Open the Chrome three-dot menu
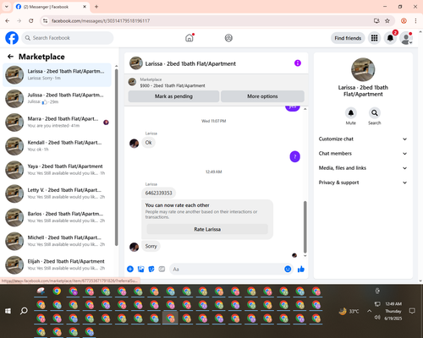 tap(415, 20)
